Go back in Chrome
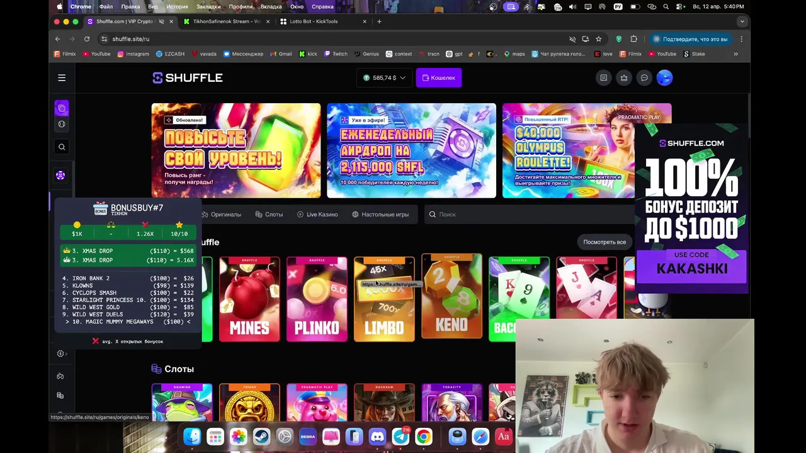806x453 pixels. 57,39
